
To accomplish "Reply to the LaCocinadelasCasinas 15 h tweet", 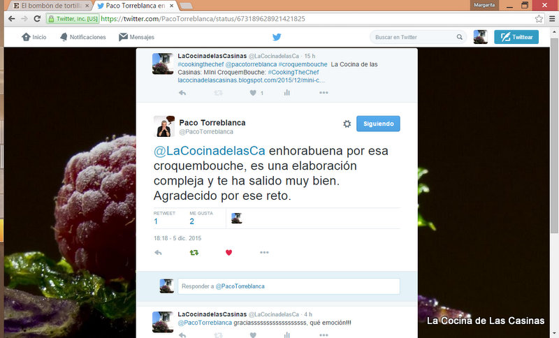I will pos(182,93).
